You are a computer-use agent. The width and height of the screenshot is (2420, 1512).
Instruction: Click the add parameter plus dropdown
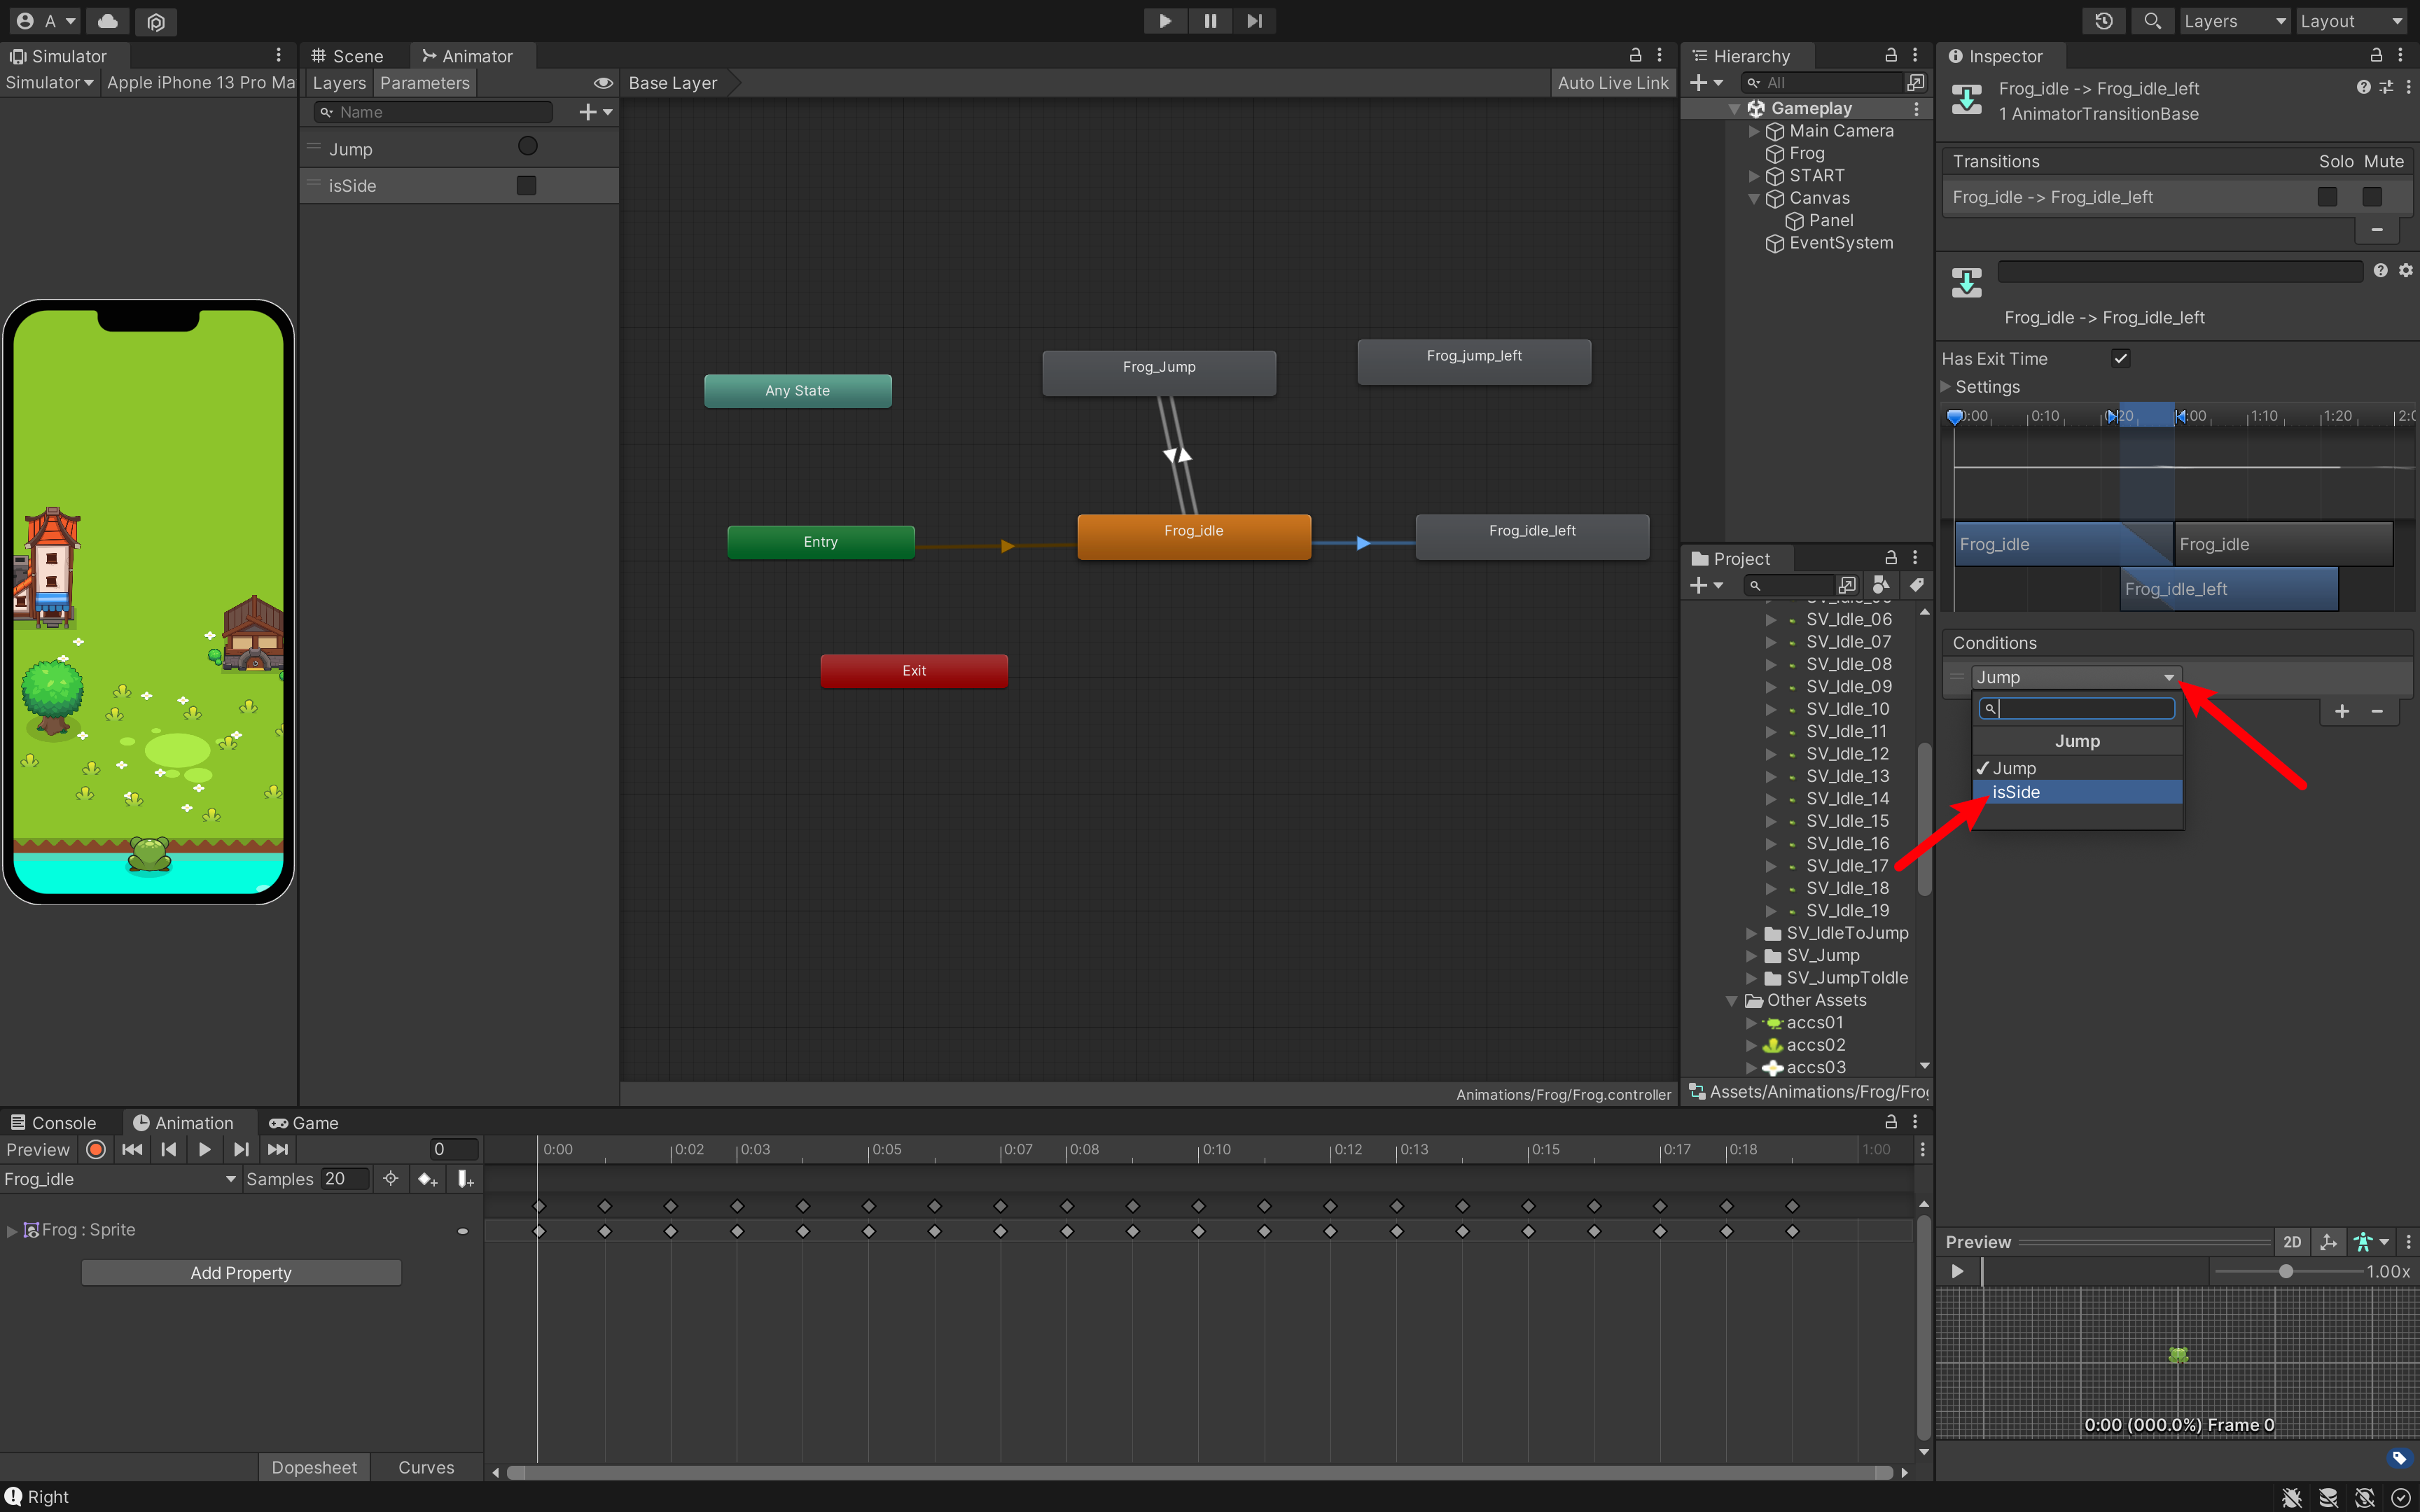pos(596,112)
